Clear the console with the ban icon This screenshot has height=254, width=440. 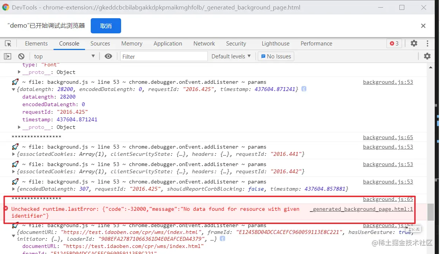click(x=21, y=56)
